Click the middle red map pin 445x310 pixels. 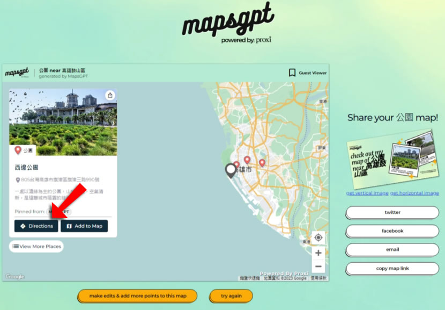coord(247,160)
